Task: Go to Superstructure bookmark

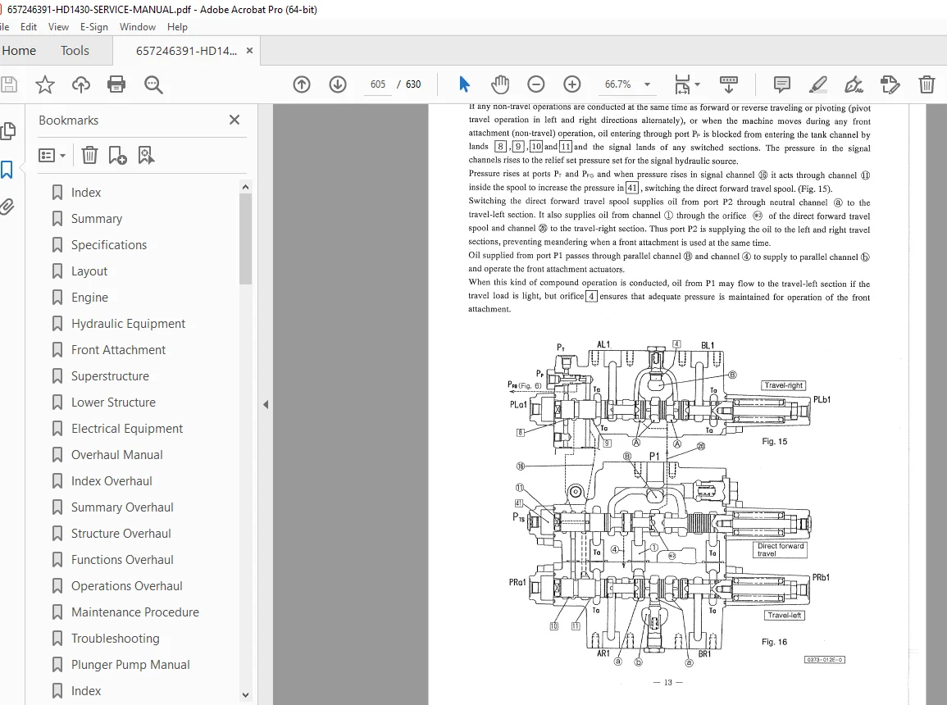Action: pos(110,376)
